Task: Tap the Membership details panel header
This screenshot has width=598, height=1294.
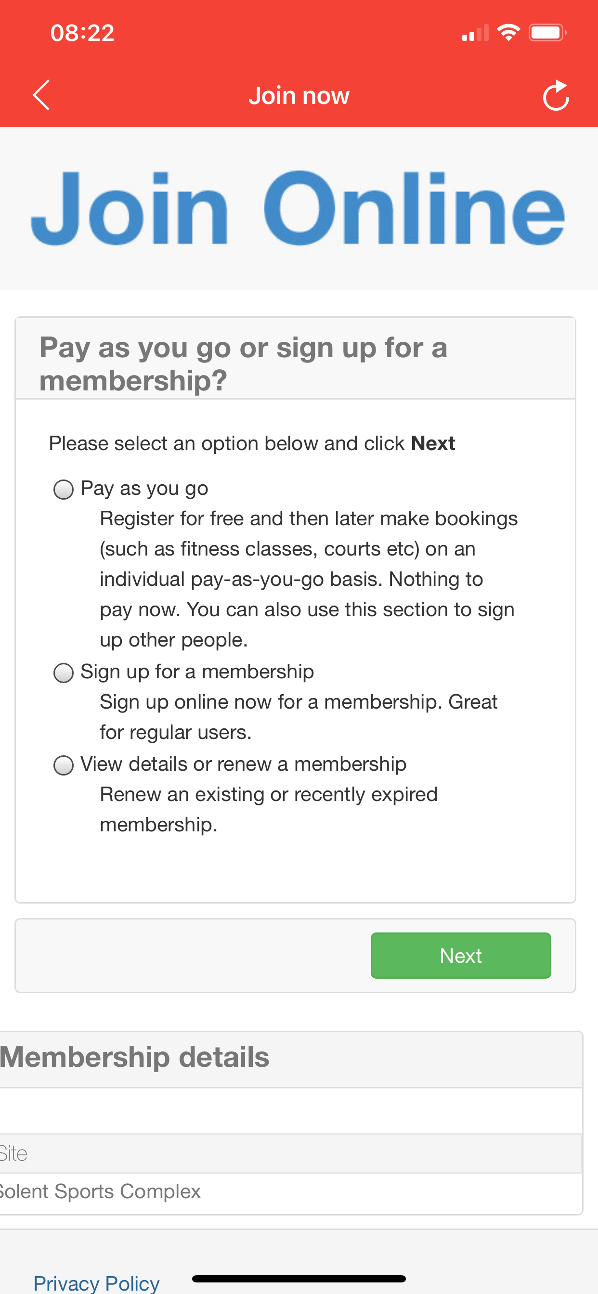Action: point(135,1057)
